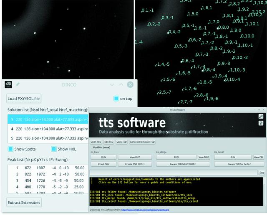
Task: Click the tts software log scrollbar
Action: pyautogui.click(x=264, y=192)
